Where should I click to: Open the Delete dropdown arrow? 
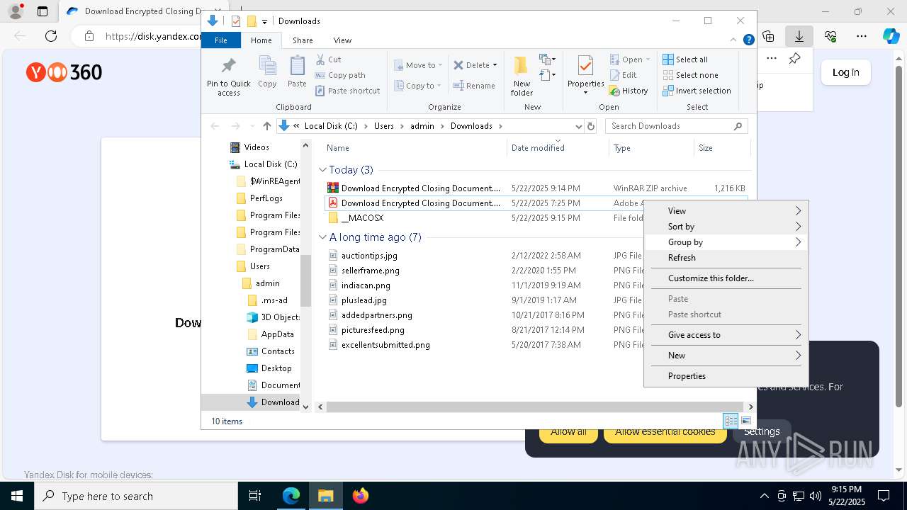[495, 65]
